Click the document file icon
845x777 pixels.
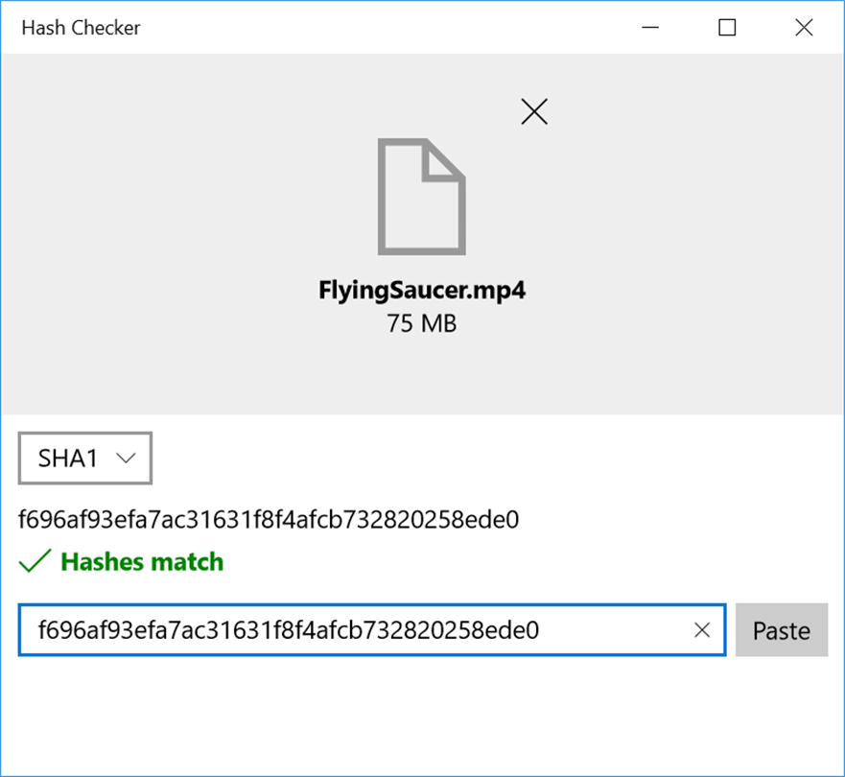pyautogui.click(x=421, y=197)
